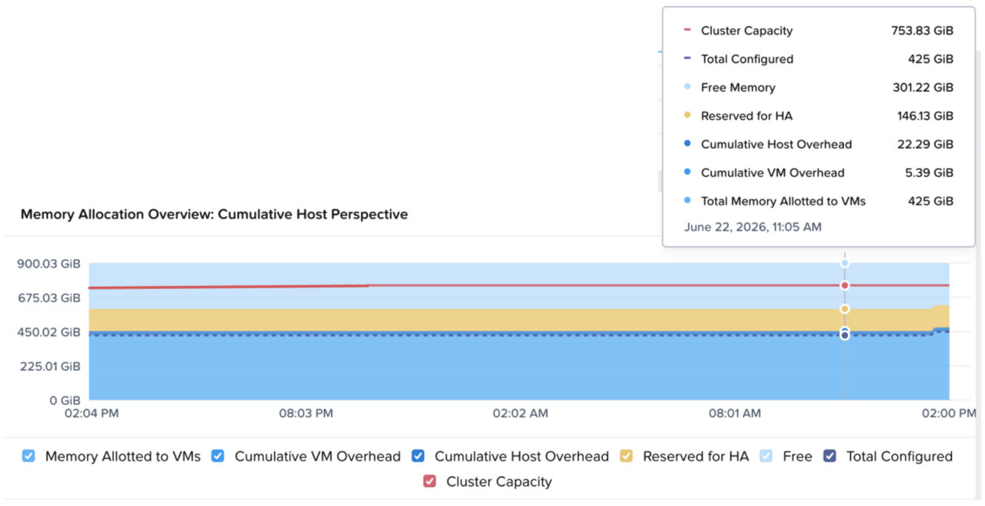
Task: Click the Cumulative VM Overhead 5.39 GiB value
Action: tap(929, 173)
